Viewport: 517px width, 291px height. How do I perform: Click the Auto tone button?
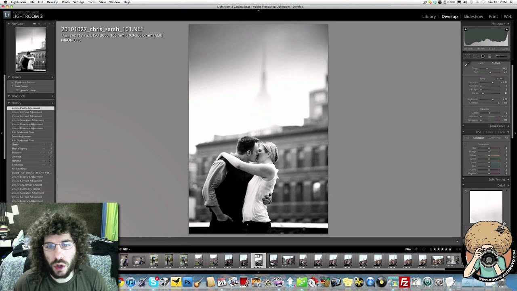click(x=500, y=78)
